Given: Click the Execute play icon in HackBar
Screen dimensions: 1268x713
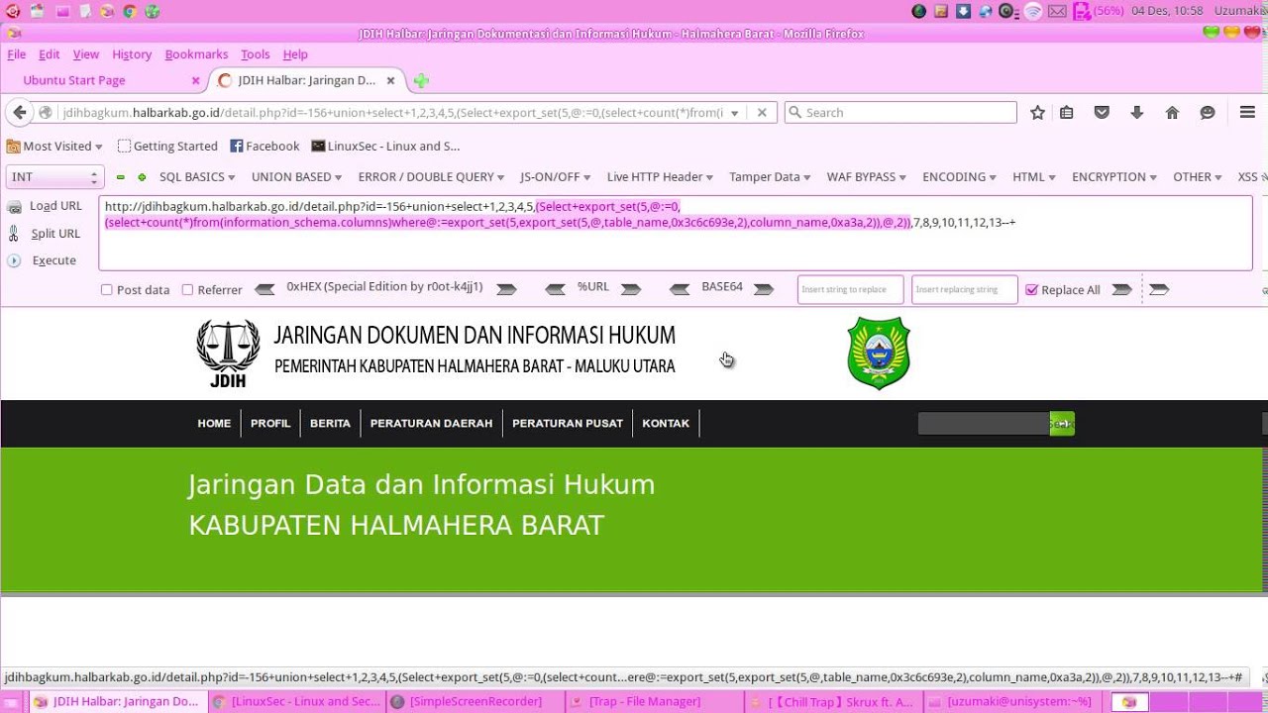Looking at the screenshot, I should (14, 260).
